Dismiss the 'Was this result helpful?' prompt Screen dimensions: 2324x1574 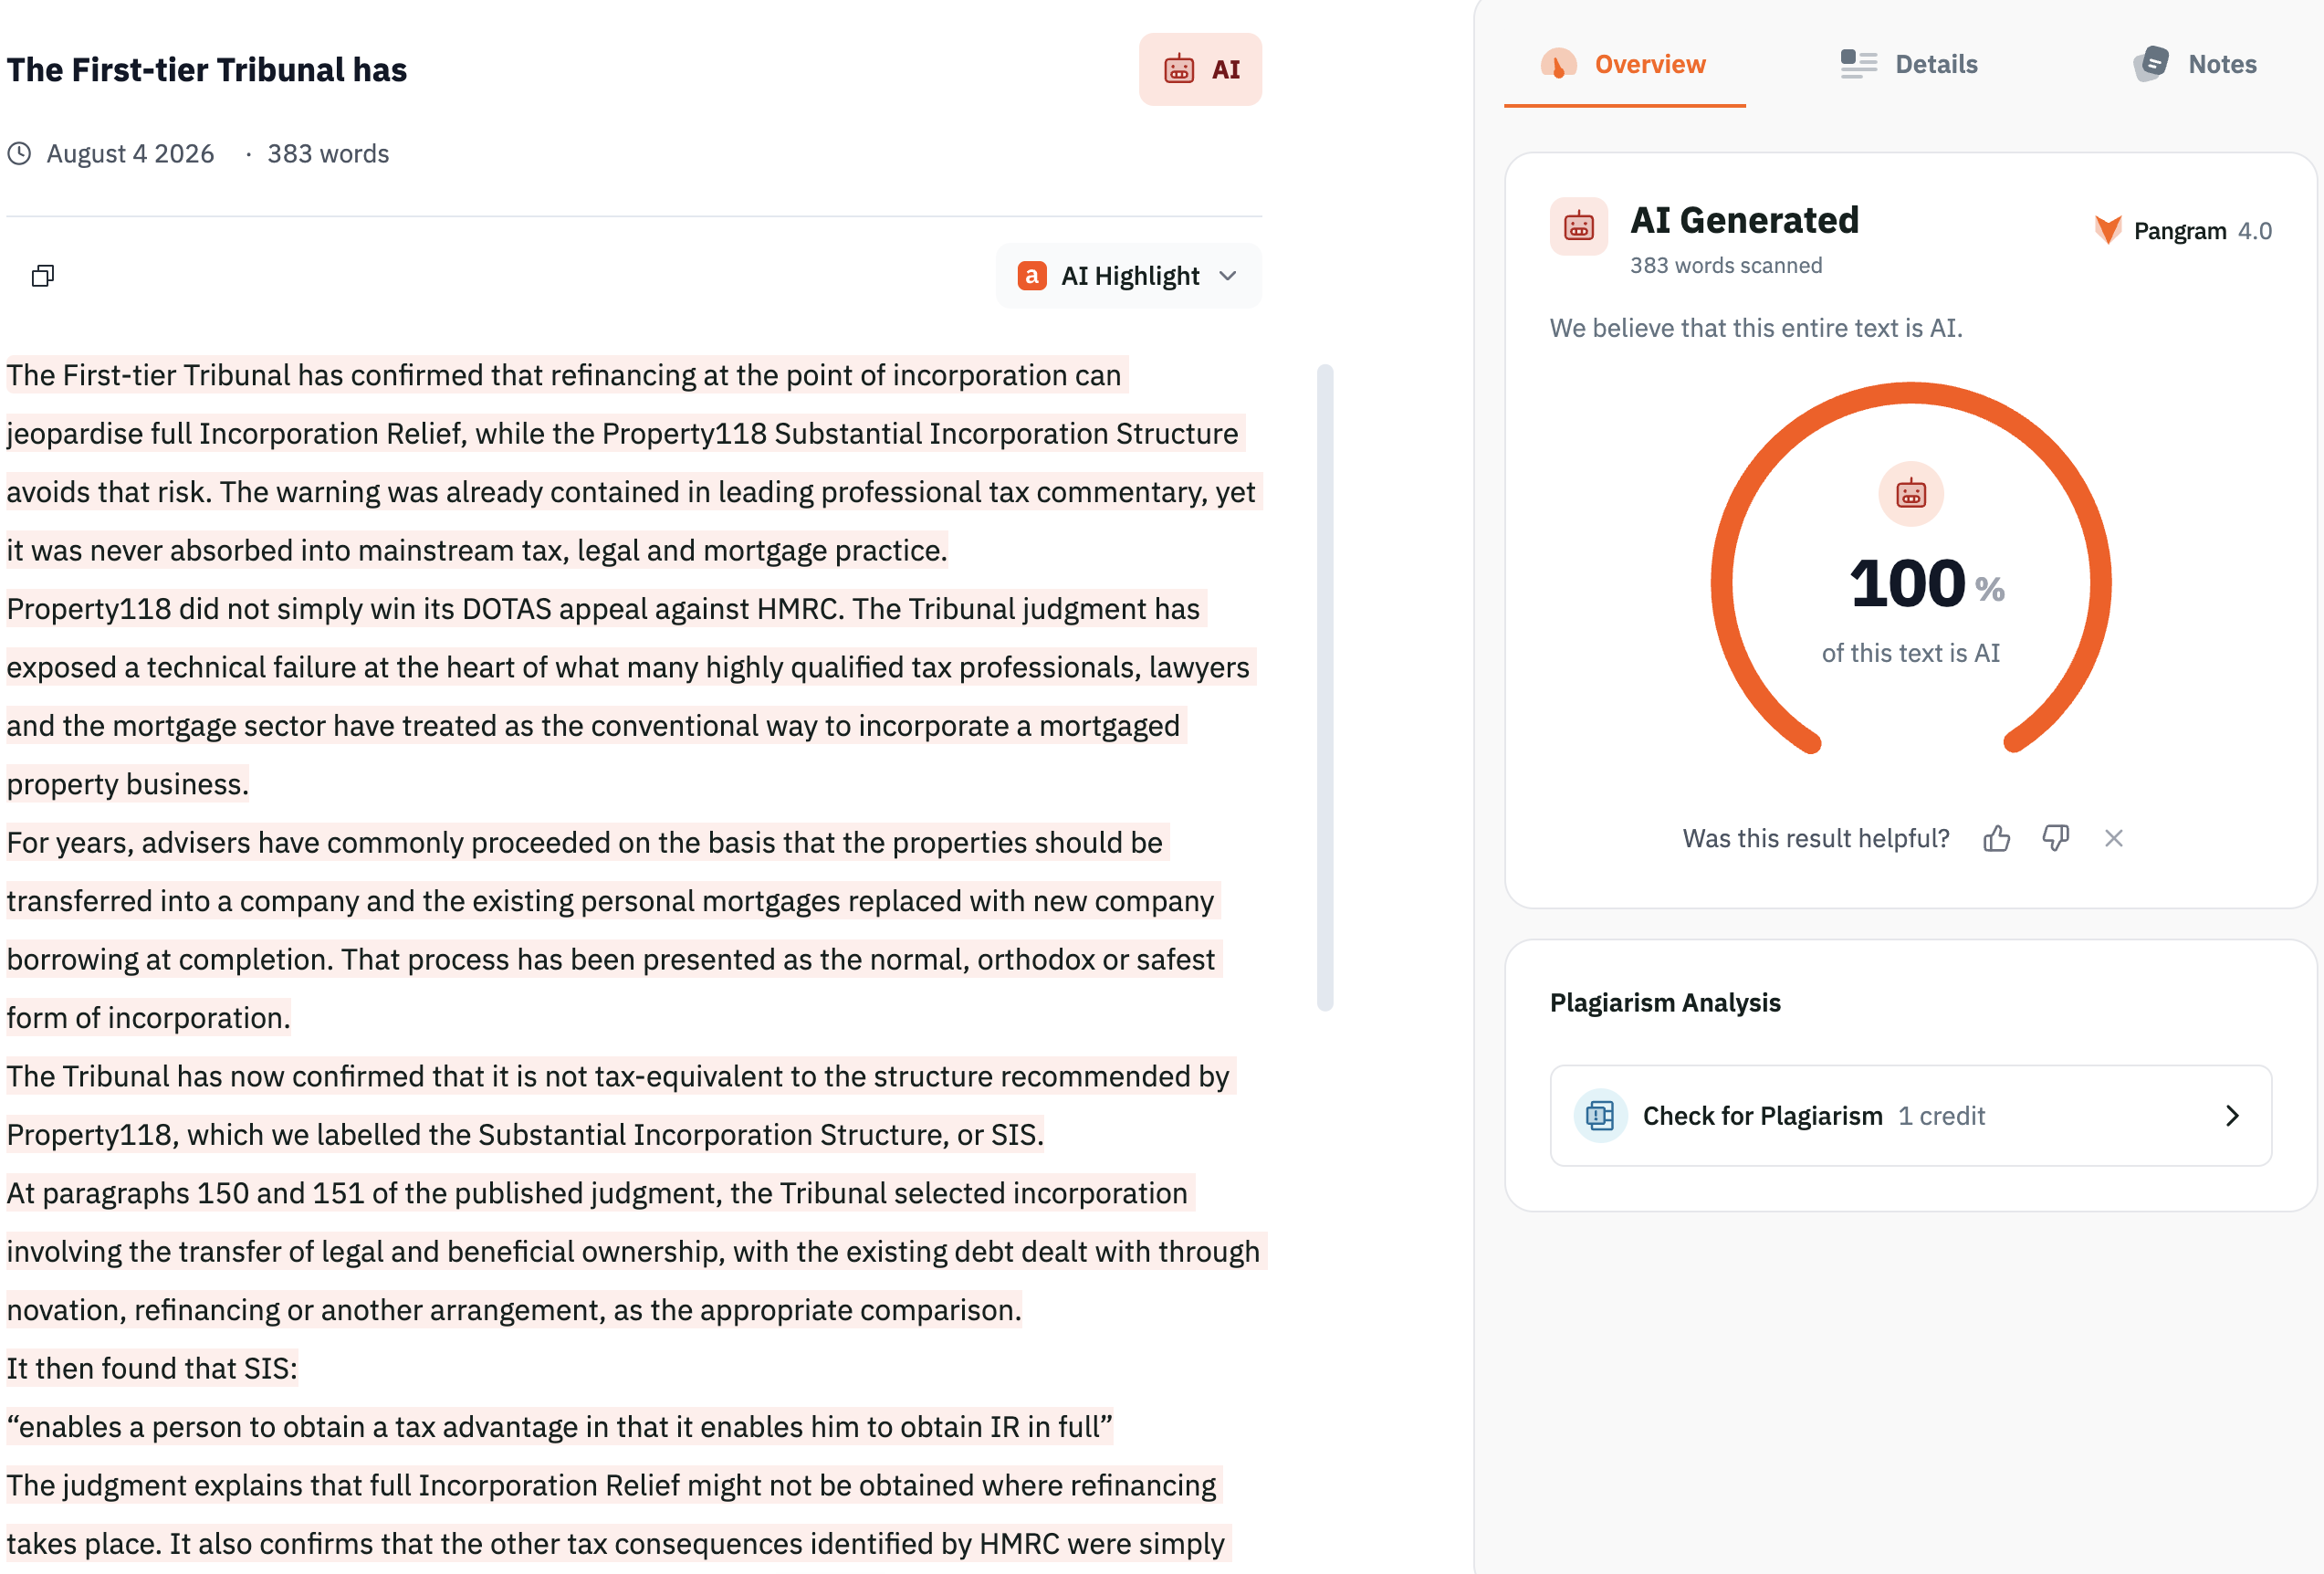click(2113, 838)
